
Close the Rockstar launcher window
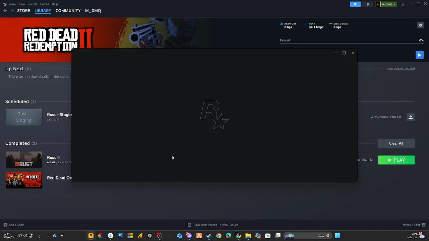click(x=353, y=53)
